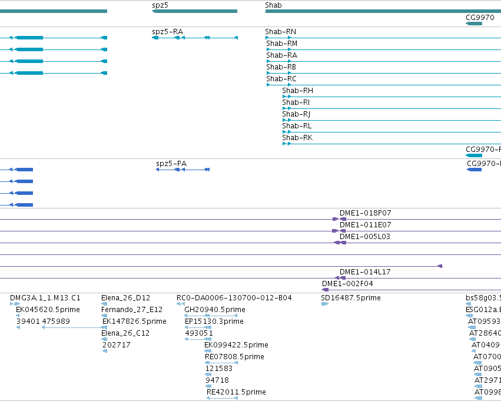Select the GH20940.5prime EST
The height and width of the screenshot is (401, 501).
[x=215, y=310]
